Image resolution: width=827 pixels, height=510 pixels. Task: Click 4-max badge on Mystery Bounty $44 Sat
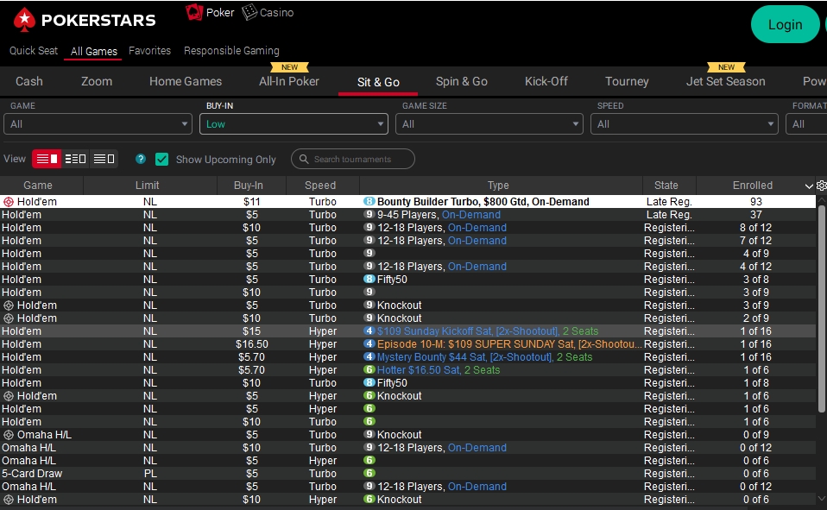point(369,356)
